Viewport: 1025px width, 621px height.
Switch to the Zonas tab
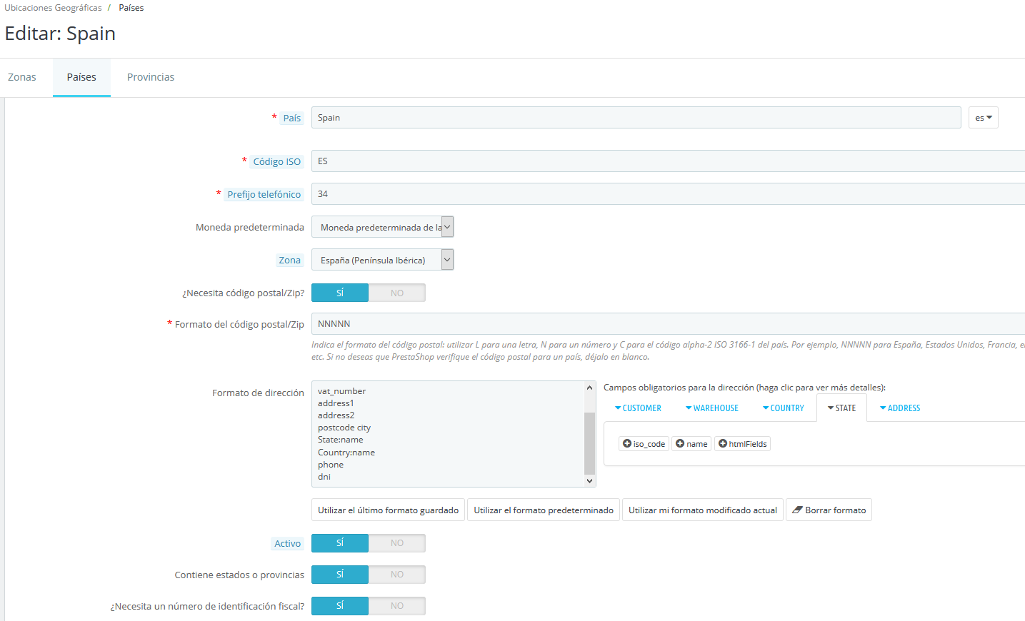(22, 77)
